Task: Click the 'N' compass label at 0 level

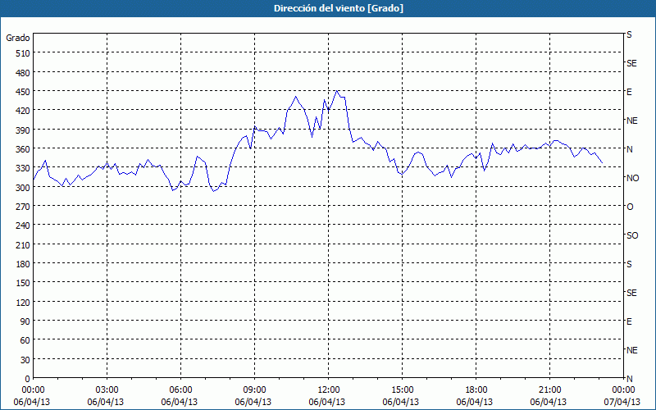Action: tap(630, 379)
